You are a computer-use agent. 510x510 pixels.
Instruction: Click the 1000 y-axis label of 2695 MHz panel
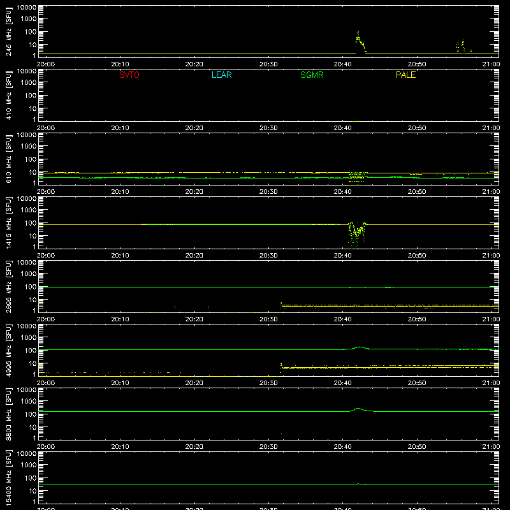[29, 274]
